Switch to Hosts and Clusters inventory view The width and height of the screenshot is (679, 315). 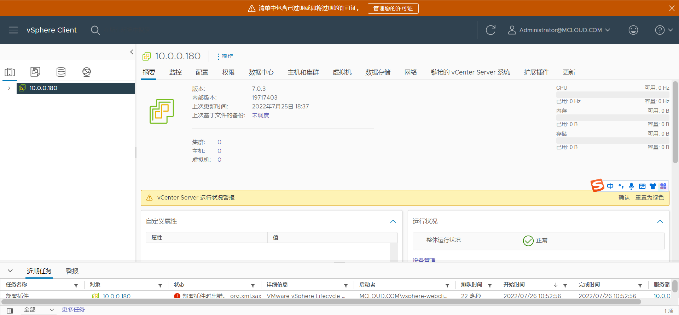[x=10, y=72]
